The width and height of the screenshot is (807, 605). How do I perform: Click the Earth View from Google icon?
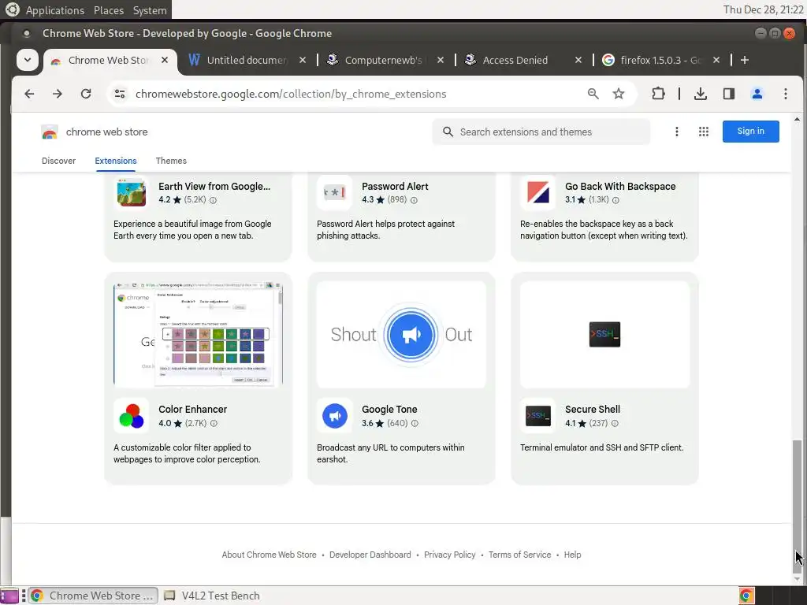132,192
